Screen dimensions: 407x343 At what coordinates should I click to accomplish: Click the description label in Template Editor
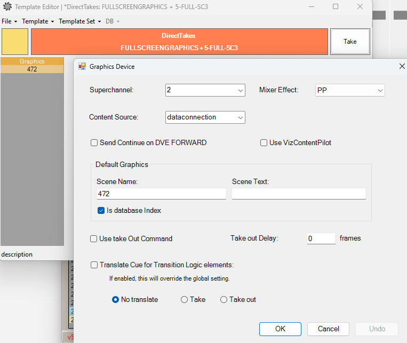click(x=17, y=254)
